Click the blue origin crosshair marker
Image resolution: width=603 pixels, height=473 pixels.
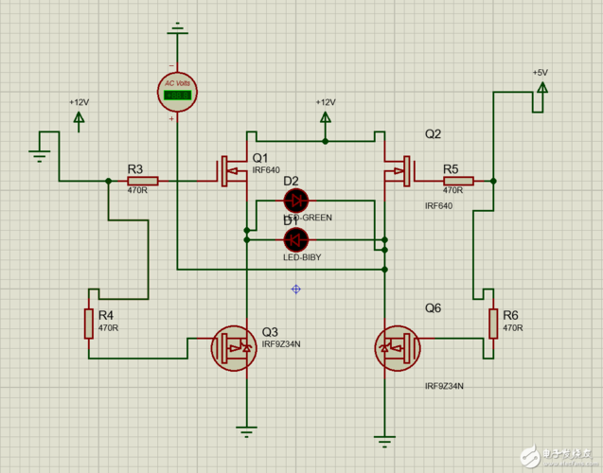(295, 289)
